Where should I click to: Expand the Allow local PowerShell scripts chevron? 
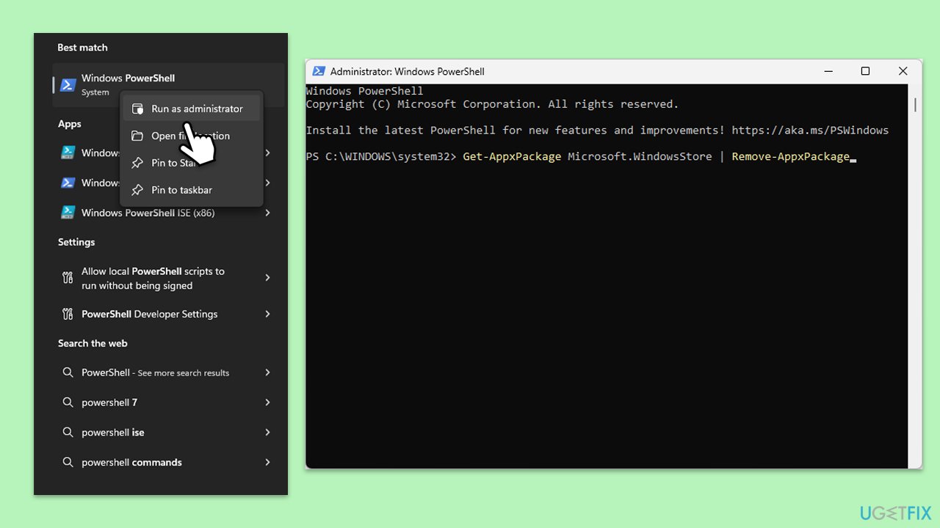pyautogui.click(x=267, y=278)
